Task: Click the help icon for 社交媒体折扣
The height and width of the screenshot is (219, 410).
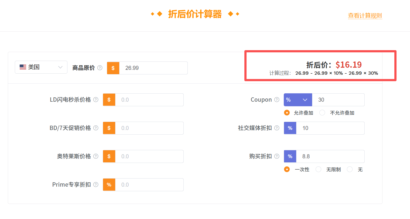Action: pos(277,128)
